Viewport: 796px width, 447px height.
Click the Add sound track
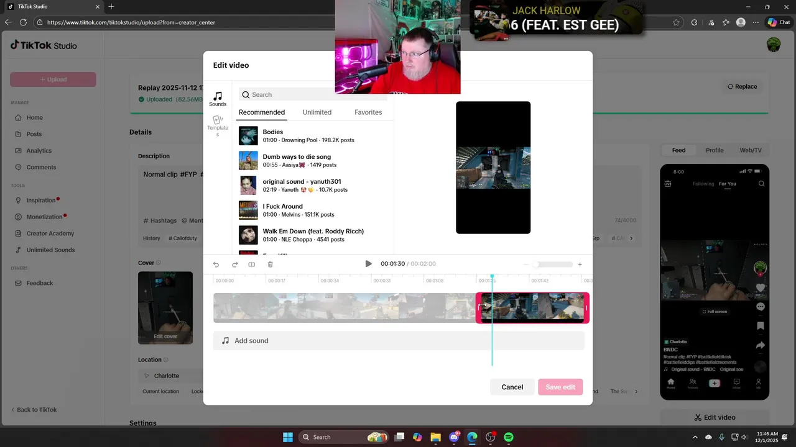tap(399, 341)
